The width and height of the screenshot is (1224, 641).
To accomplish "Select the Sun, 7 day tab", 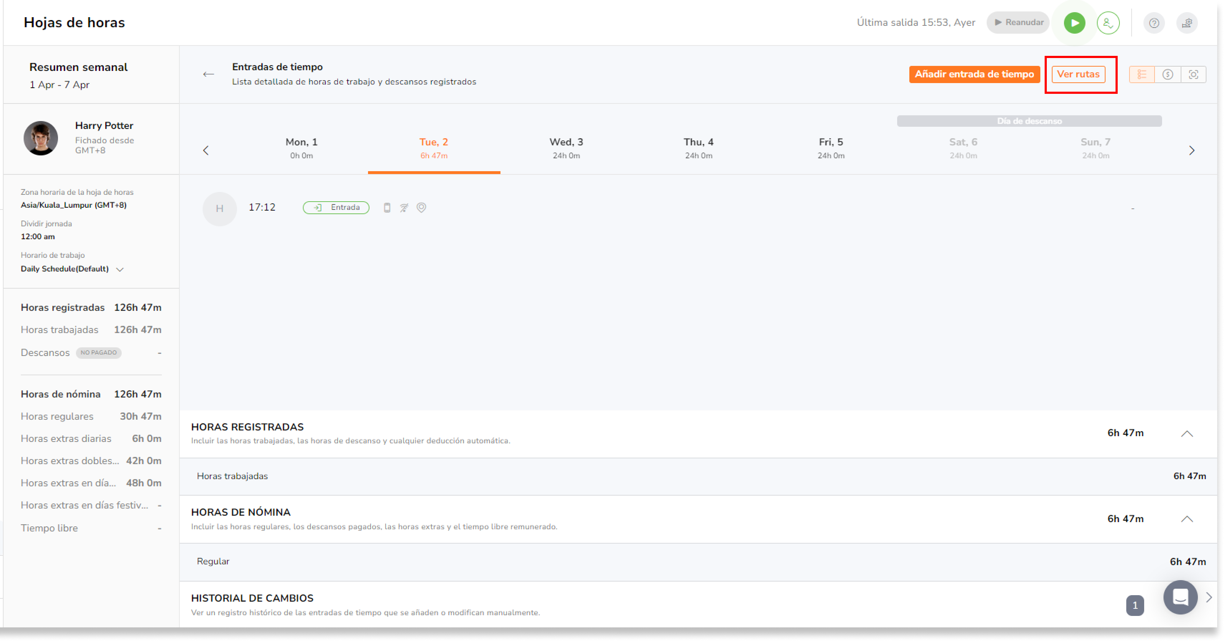I will 1095,148.
